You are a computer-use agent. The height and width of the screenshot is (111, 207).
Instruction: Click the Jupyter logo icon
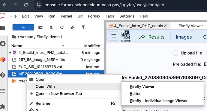(2, 16)
